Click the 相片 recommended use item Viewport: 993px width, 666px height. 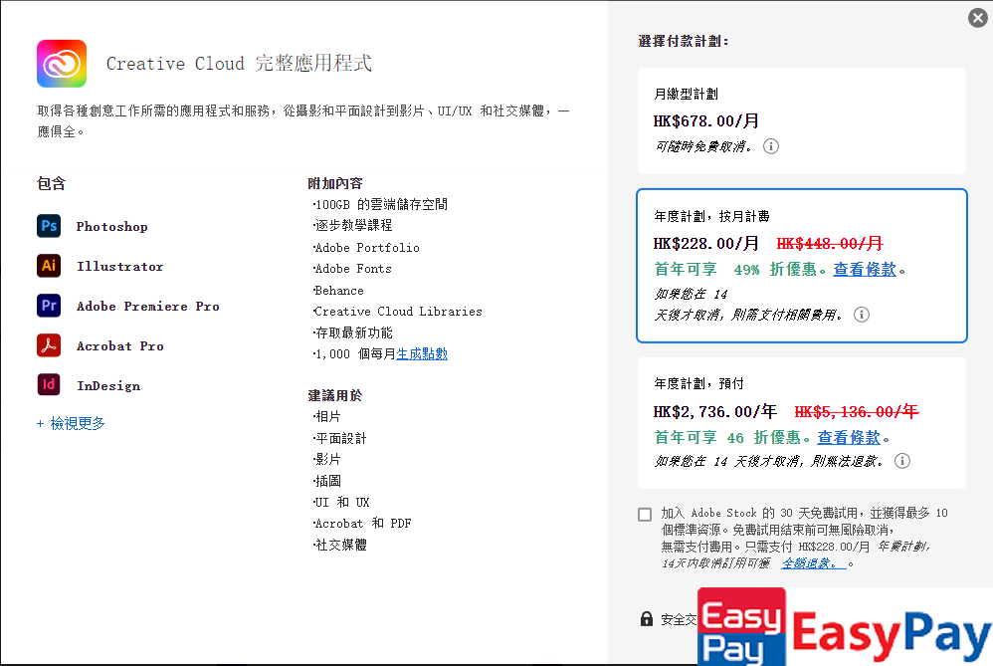pyautogui.click(x=327, y=416)
